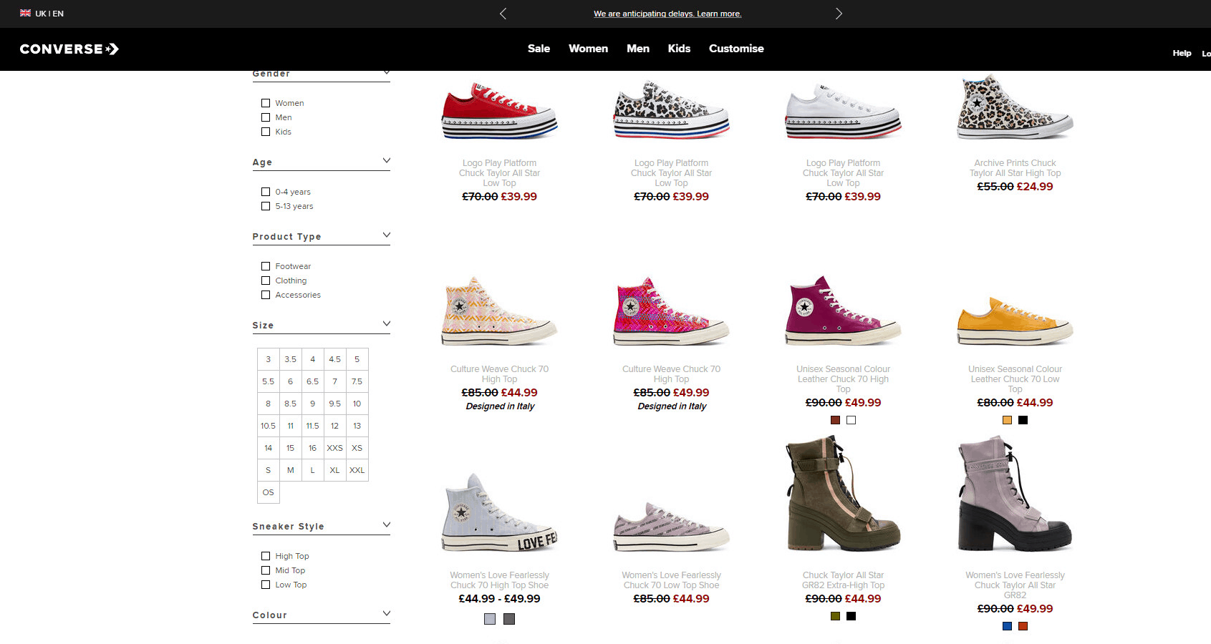Viewport: 1211px width, 644px height.
Task: Tick the 0-4 years checkbox
Action: pos(266,192)
